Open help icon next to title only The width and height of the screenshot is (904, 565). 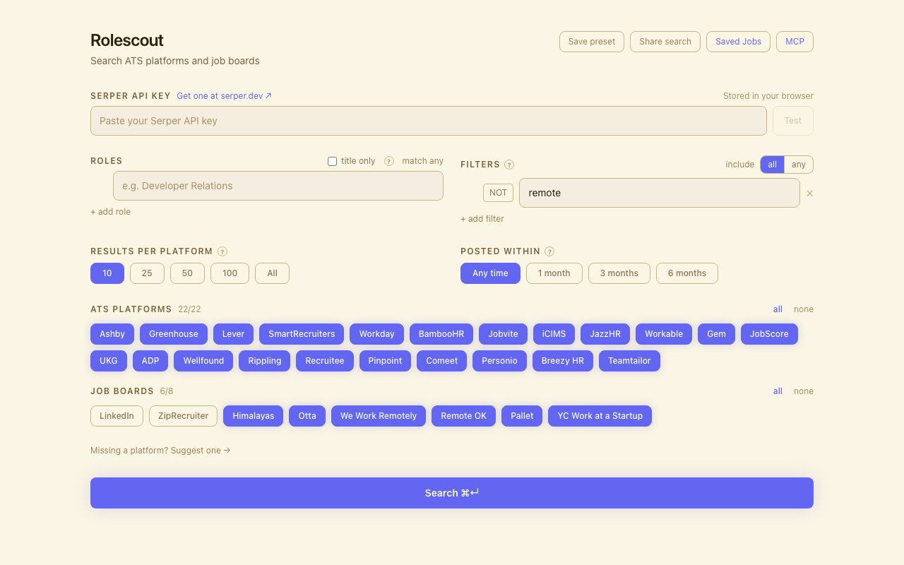(x=389, y=161)
